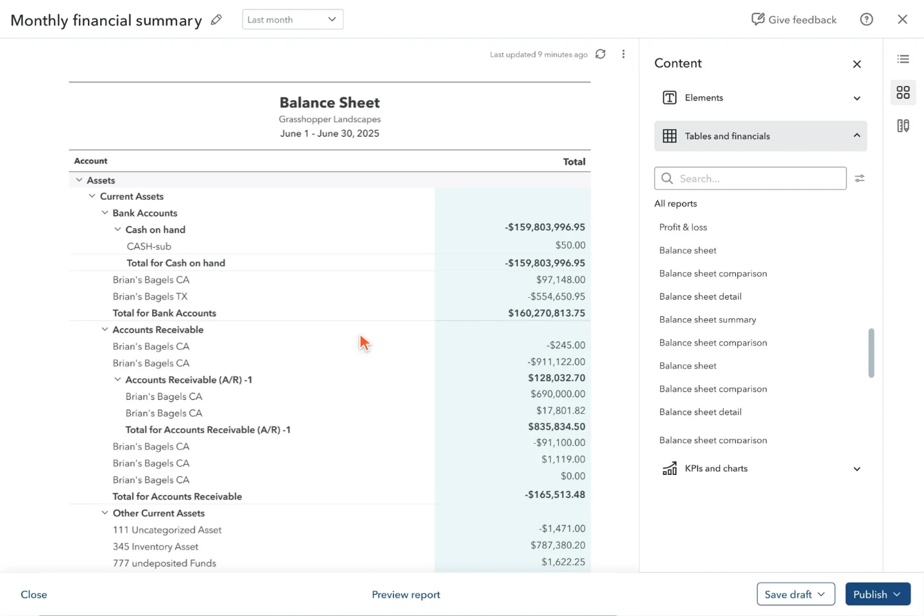Open the three-dot more options menu

623,54
